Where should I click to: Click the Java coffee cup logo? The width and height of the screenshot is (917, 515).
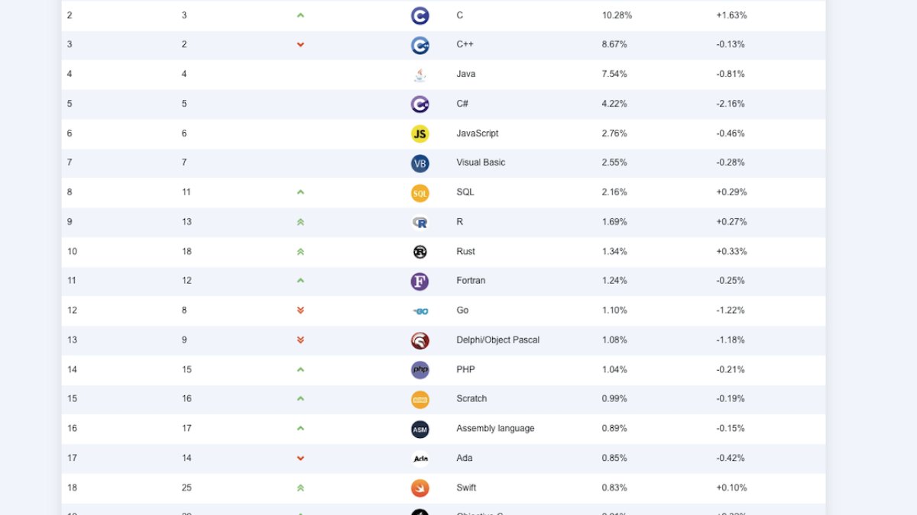point(420,75)
